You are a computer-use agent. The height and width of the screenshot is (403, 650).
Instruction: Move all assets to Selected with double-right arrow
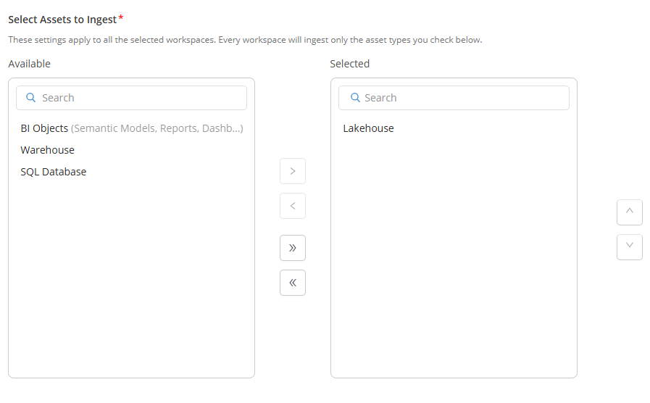tap(292, 248)
